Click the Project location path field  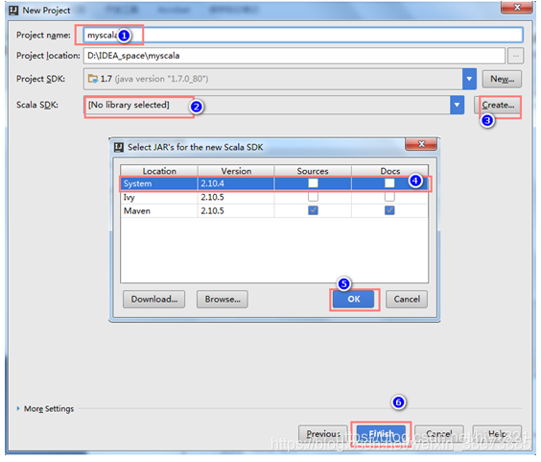294,56
